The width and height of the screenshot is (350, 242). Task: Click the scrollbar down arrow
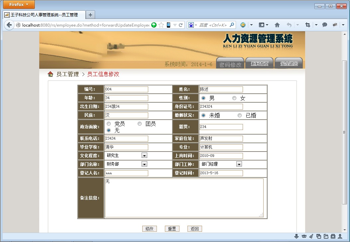coord(344,229)
